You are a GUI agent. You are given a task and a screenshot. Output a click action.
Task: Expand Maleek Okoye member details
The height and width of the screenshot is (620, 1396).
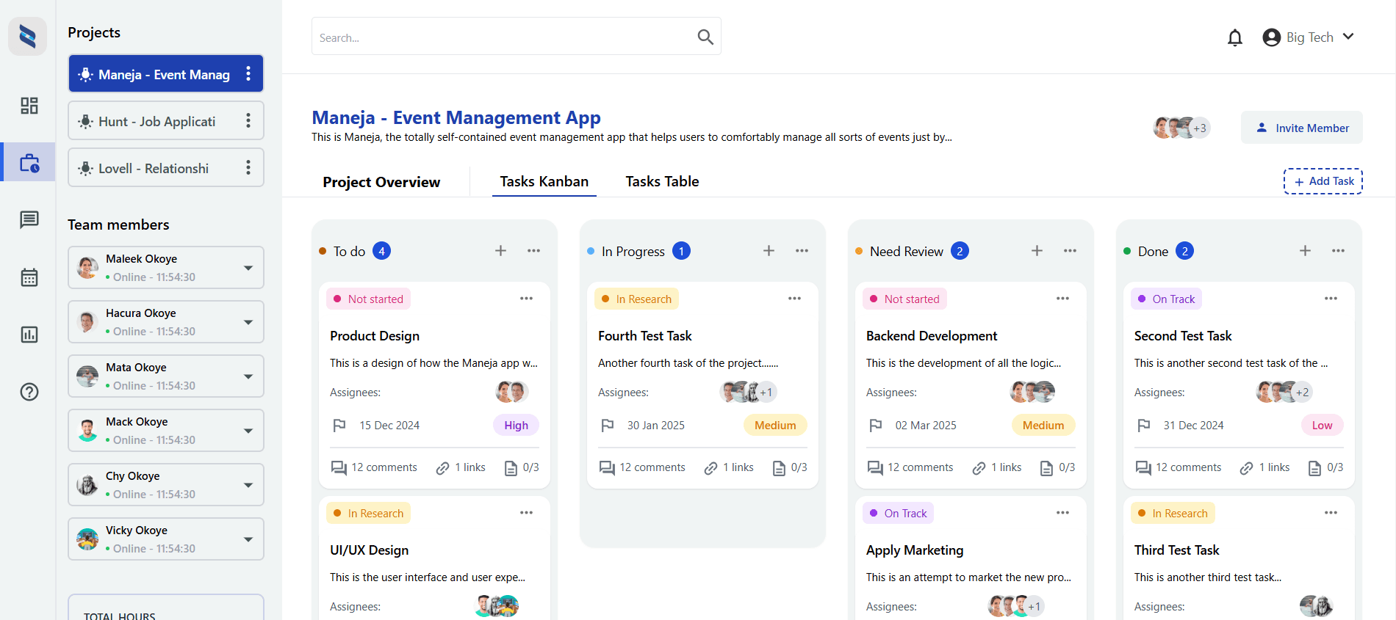point(248,268)
